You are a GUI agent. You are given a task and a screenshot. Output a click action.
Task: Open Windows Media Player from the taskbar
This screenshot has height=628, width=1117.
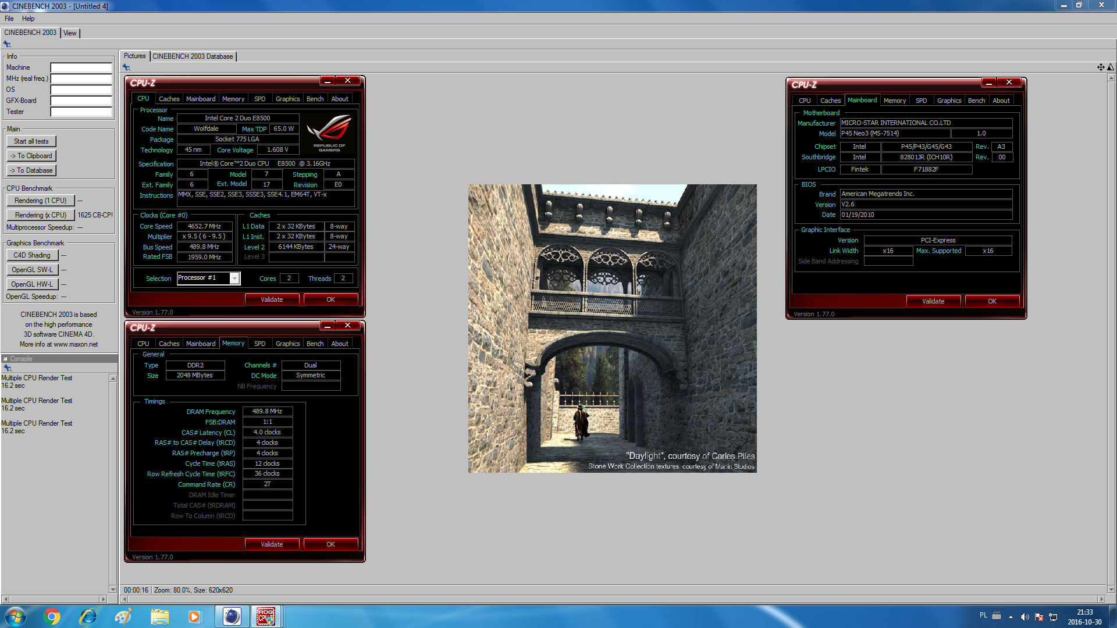point(194,616)
